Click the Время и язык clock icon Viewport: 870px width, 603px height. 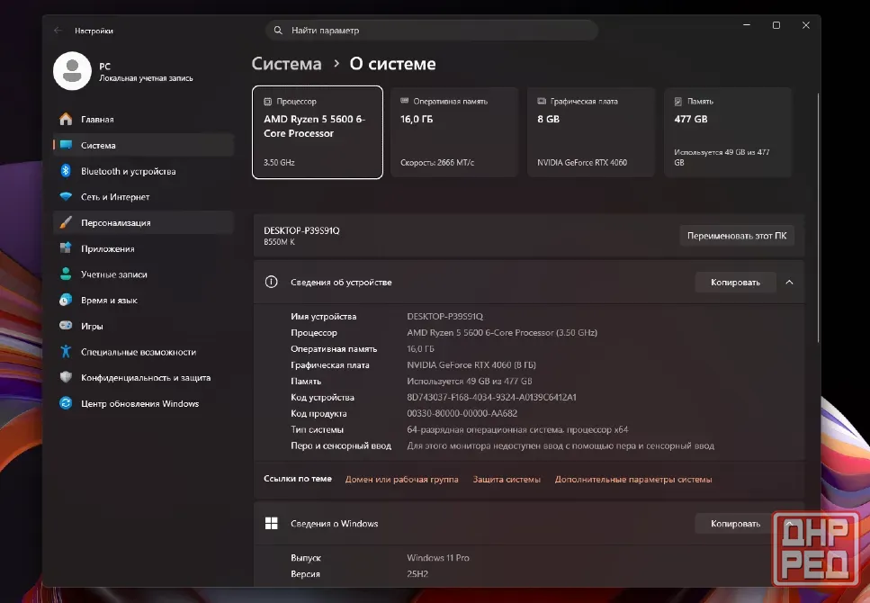66,300
